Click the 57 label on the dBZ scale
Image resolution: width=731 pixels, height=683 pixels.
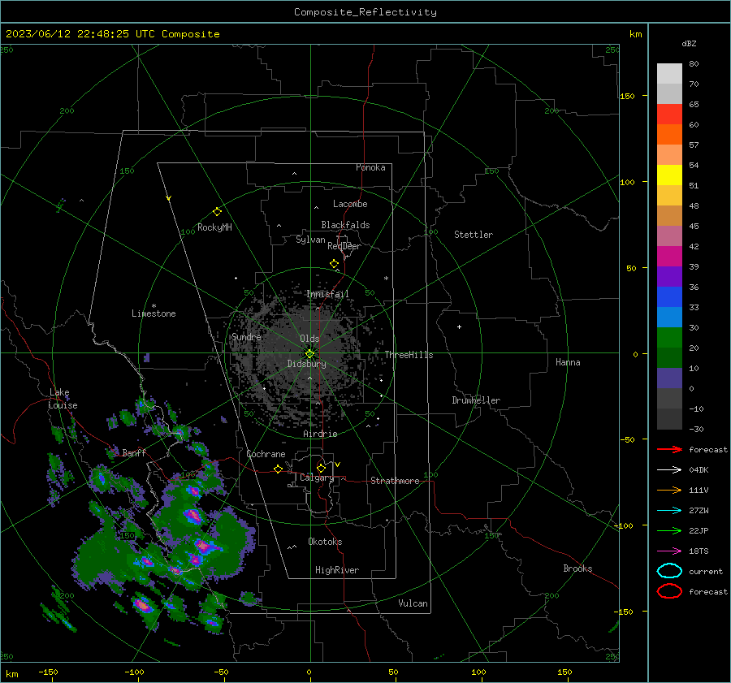pos(694,145)
